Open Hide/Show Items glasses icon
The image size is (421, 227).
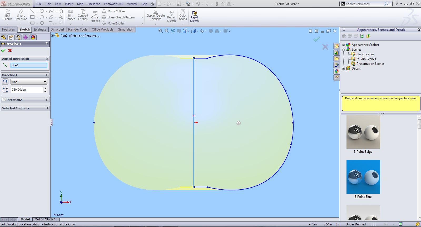[x=202, y=31]
